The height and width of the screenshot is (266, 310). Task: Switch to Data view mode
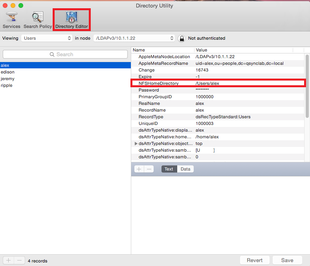pos(185,169)
